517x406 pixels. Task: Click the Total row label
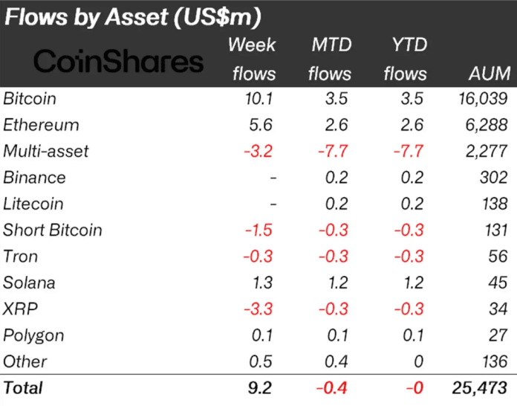tap(23, 387)
